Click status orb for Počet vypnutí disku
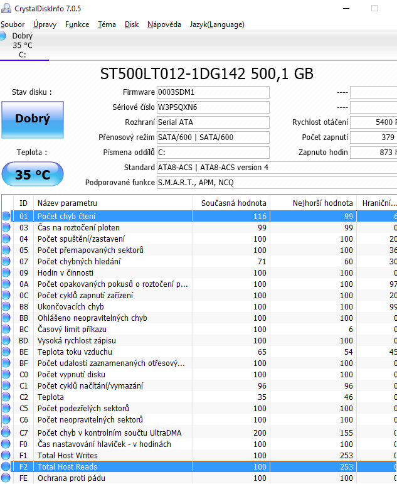 pyautogui.click(x=6, y=374)
